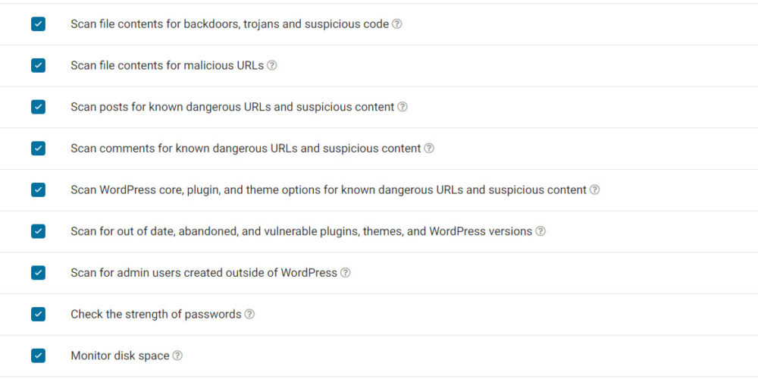
Task: Toggle the scan posts checkbox
Action: (39, 107)
